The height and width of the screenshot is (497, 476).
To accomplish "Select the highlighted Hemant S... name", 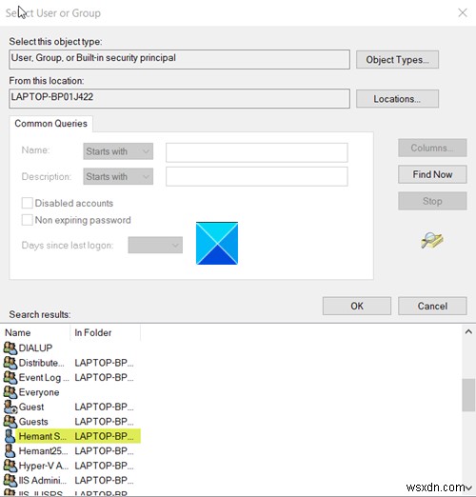I will click(x=43, y=436).
